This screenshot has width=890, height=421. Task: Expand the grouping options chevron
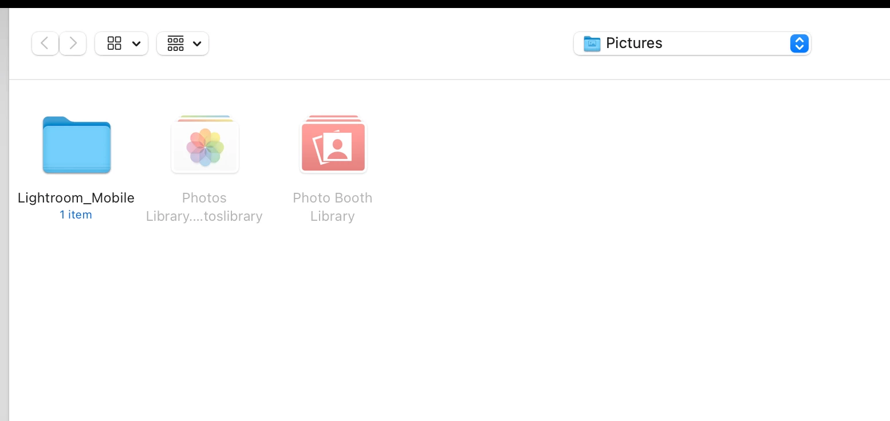coord(197,44)
